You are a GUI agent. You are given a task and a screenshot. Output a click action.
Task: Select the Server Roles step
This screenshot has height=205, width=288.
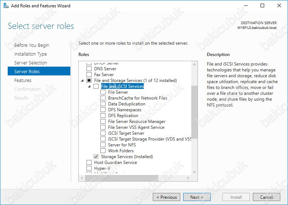pos(39,71)
